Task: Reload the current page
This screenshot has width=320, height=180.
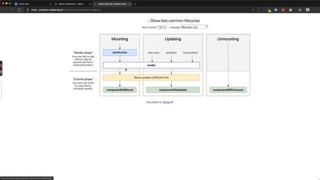Action: [19, 10]
